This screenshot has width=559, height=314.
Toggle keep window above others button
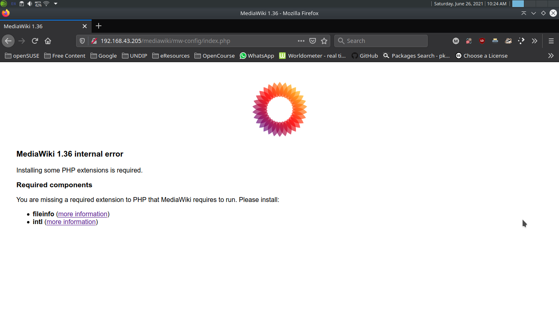524,13
